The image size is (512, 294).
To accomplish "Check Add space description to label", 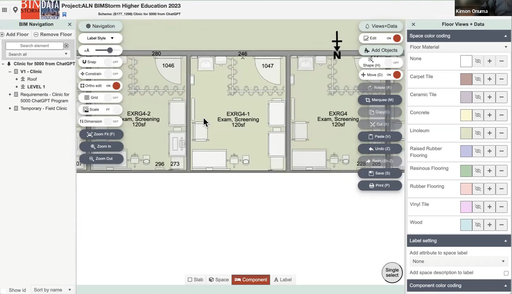I will click(506, 273).
